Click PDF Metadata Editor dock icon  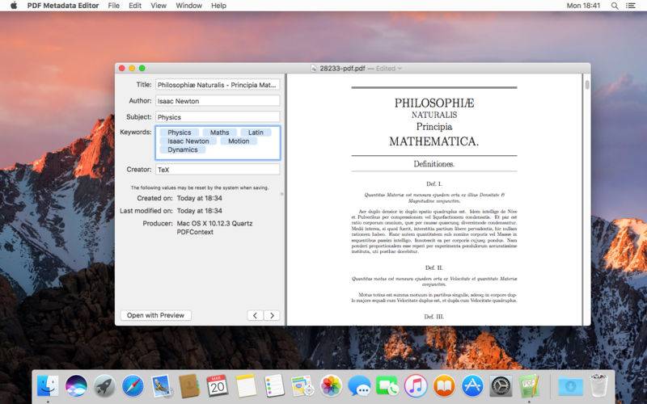tap(529, 386)
